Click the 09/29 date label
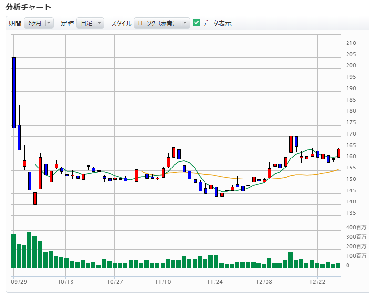This screenshot has width=369, height=294. [19, 282]
